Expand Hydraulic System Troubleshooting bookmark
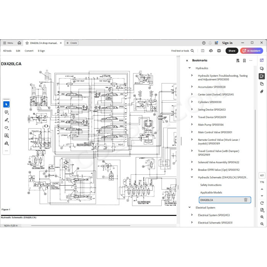267x267 pixels. pos(192,76)
